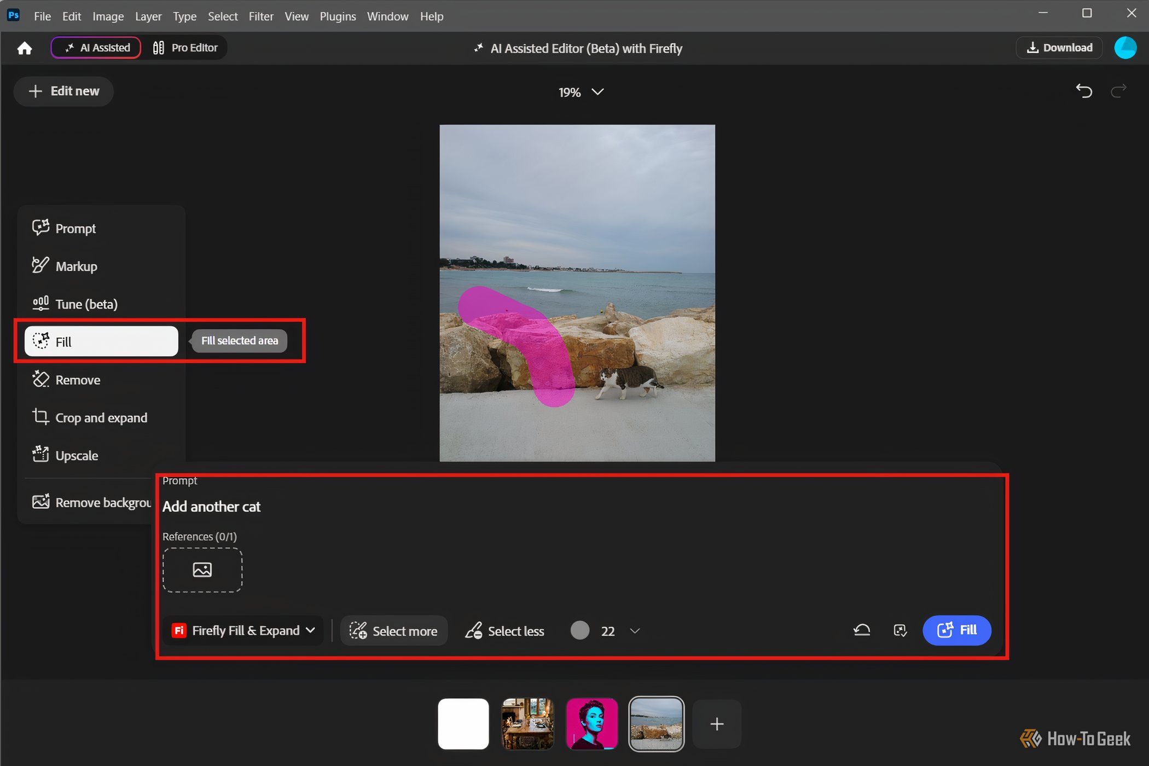Open the View menu

(297, 16)
